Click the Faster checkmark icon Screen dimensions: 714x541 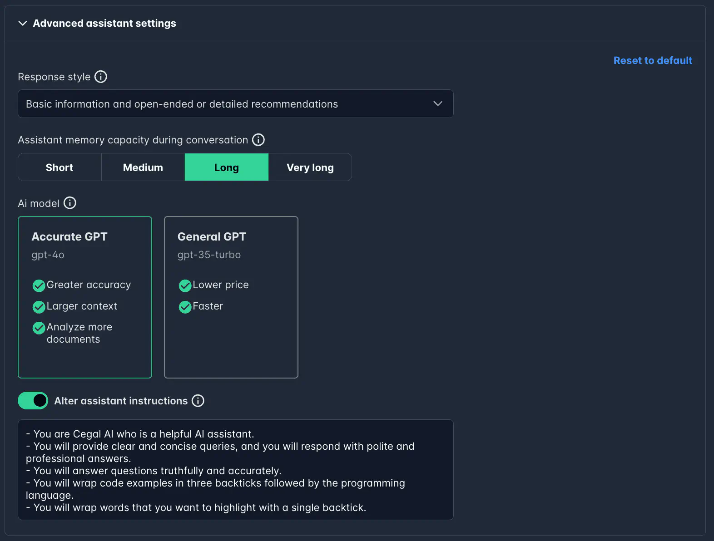coord(185,307)
